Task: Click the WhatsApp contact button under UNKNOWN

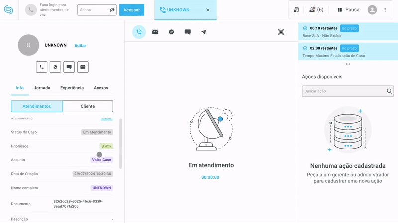Action: pos(55,67)
